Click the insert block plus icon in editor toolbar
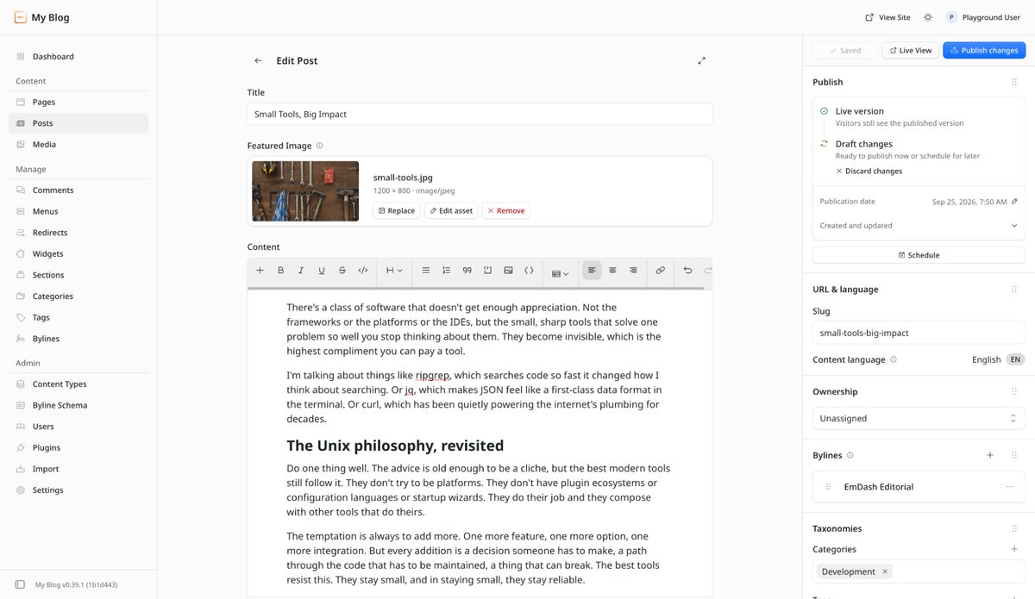1035x599 pixels. coord(260,270)
